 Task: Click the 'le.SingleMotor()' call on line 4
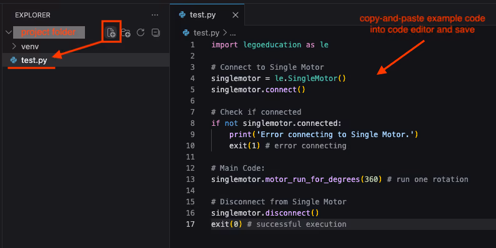tap(310, 79)
